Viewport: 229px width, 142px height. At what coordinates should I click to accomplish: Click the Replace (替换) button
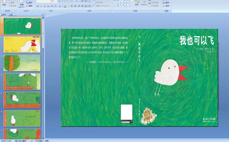tap(167, 3)
